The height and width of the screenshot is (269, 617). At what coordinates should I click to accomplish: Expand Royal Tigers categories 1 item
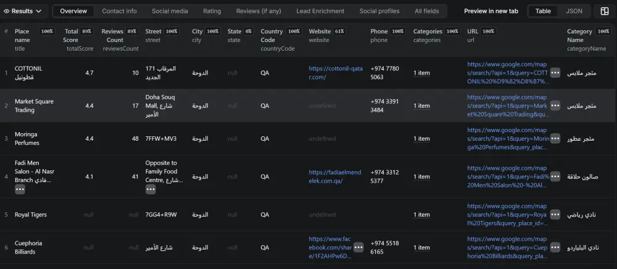pyautogui.click(x=421, y=215)
